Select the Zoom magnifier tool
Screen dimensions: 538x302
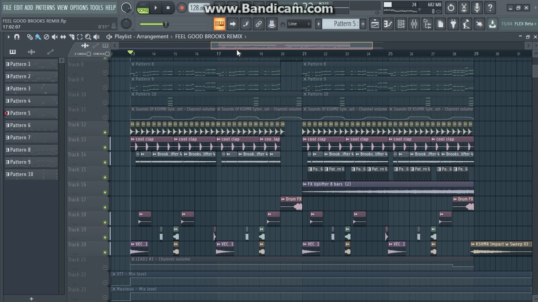coord(88,37)
